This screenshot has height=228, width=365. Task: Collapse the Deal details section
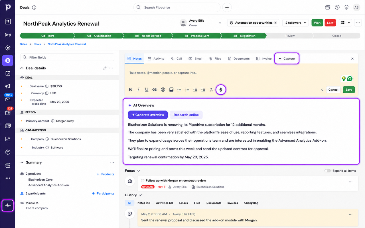coord(22,68)
